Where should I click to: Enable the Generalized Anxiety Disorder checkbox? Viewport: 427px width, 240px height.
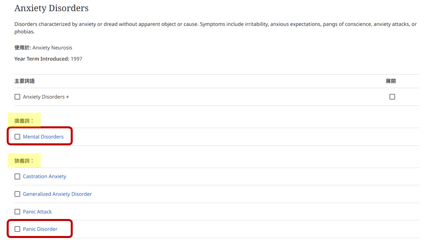[x=17, y=194]
